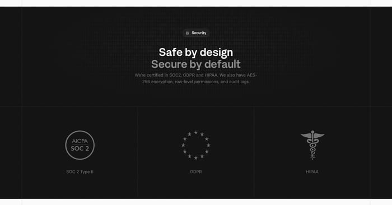Viewport: 392px width, 205px height.
Task: Open the HIPAA caduceus emblem
Action: [312, 145]
